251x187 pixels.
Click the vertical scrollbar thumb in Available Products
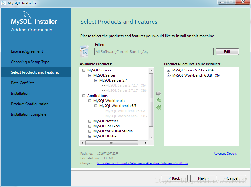pos(151,100)
